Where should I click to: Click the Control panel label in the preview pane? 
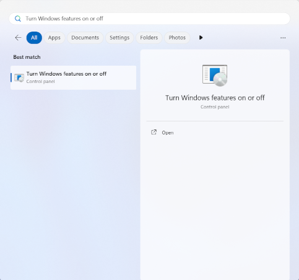click(x=215, y=107)
